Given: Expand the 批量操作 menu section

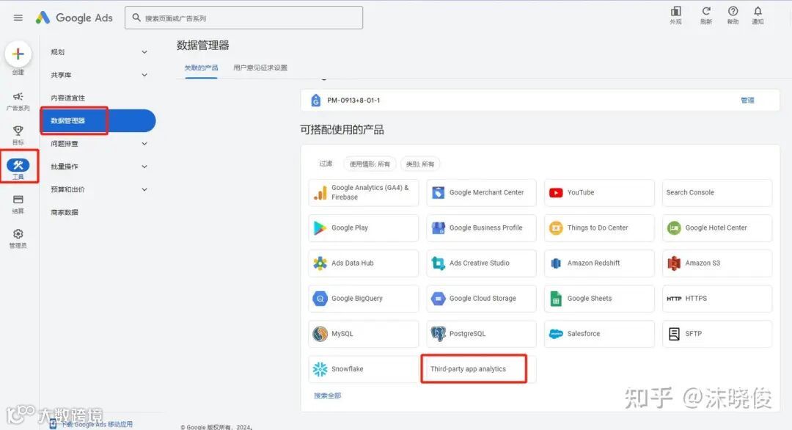Looking at the screenshot, I should pyautogui.click(x=99, y=167).
